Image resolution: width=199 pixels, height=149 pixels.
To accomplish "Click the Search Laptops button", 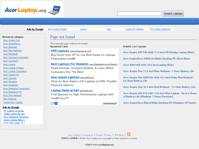I will coord(173,14).
